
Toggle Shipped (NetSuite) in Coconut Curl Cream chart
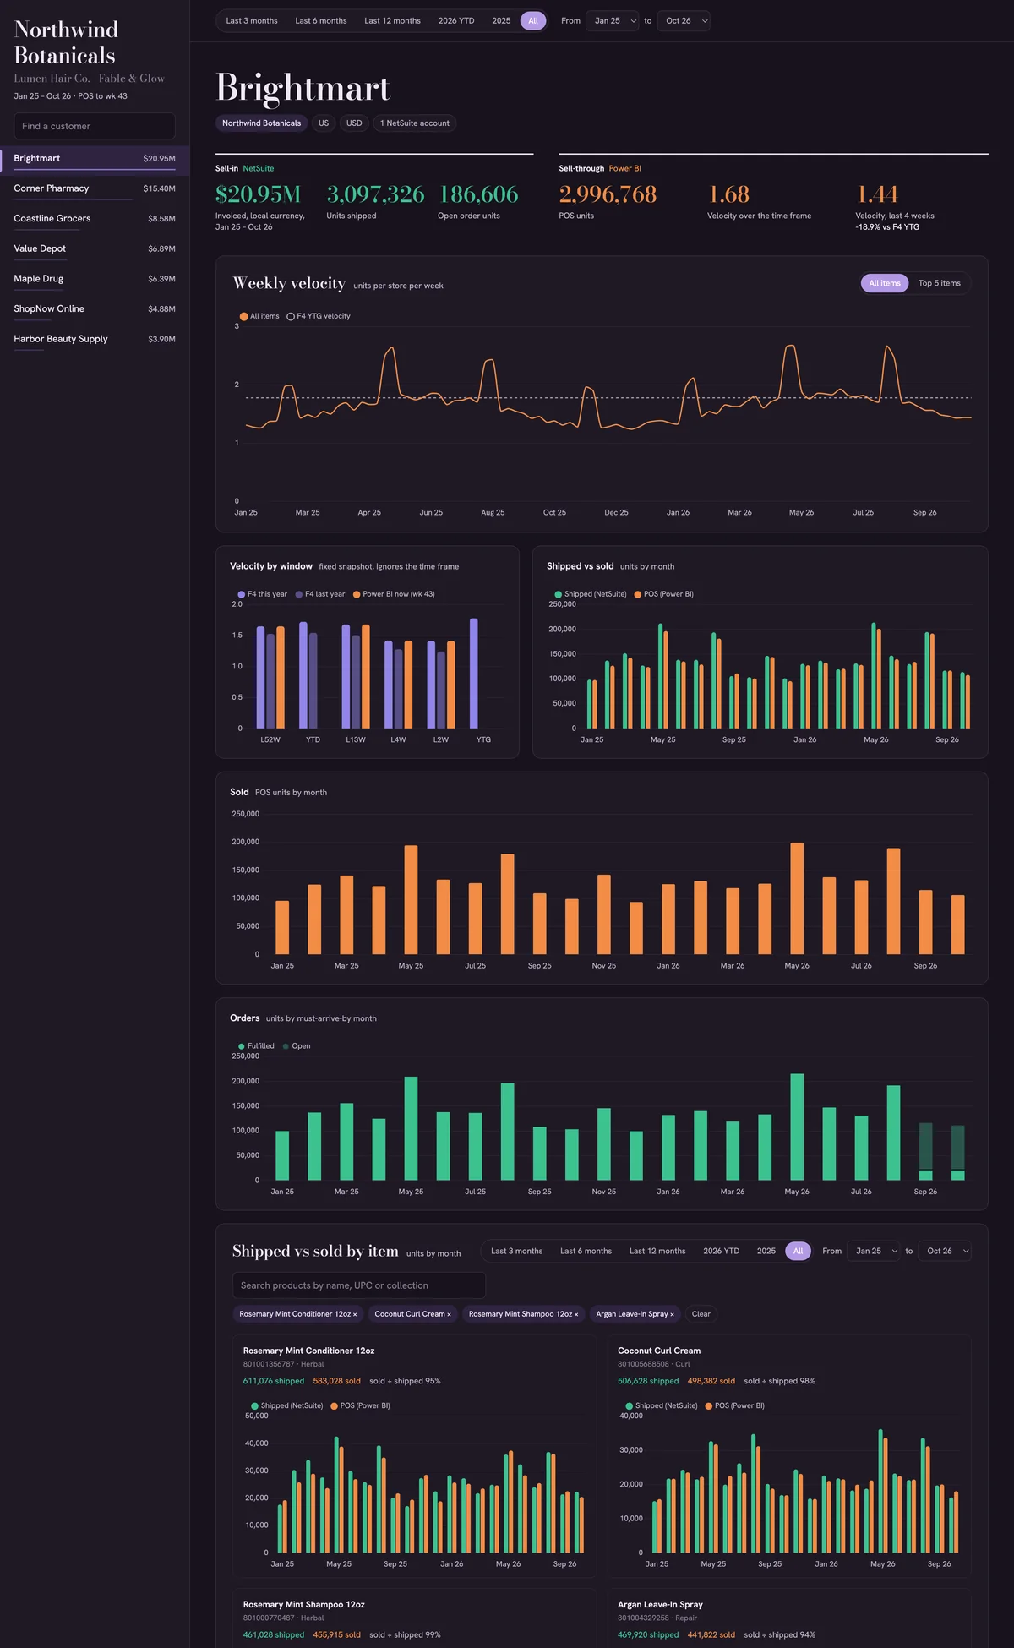click(662, 1406)
